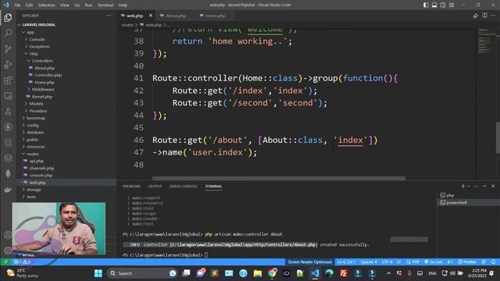Switch to the DEBUG CONSOLE tab
This screenshot has height=281, width=500.
coord(184,186)
